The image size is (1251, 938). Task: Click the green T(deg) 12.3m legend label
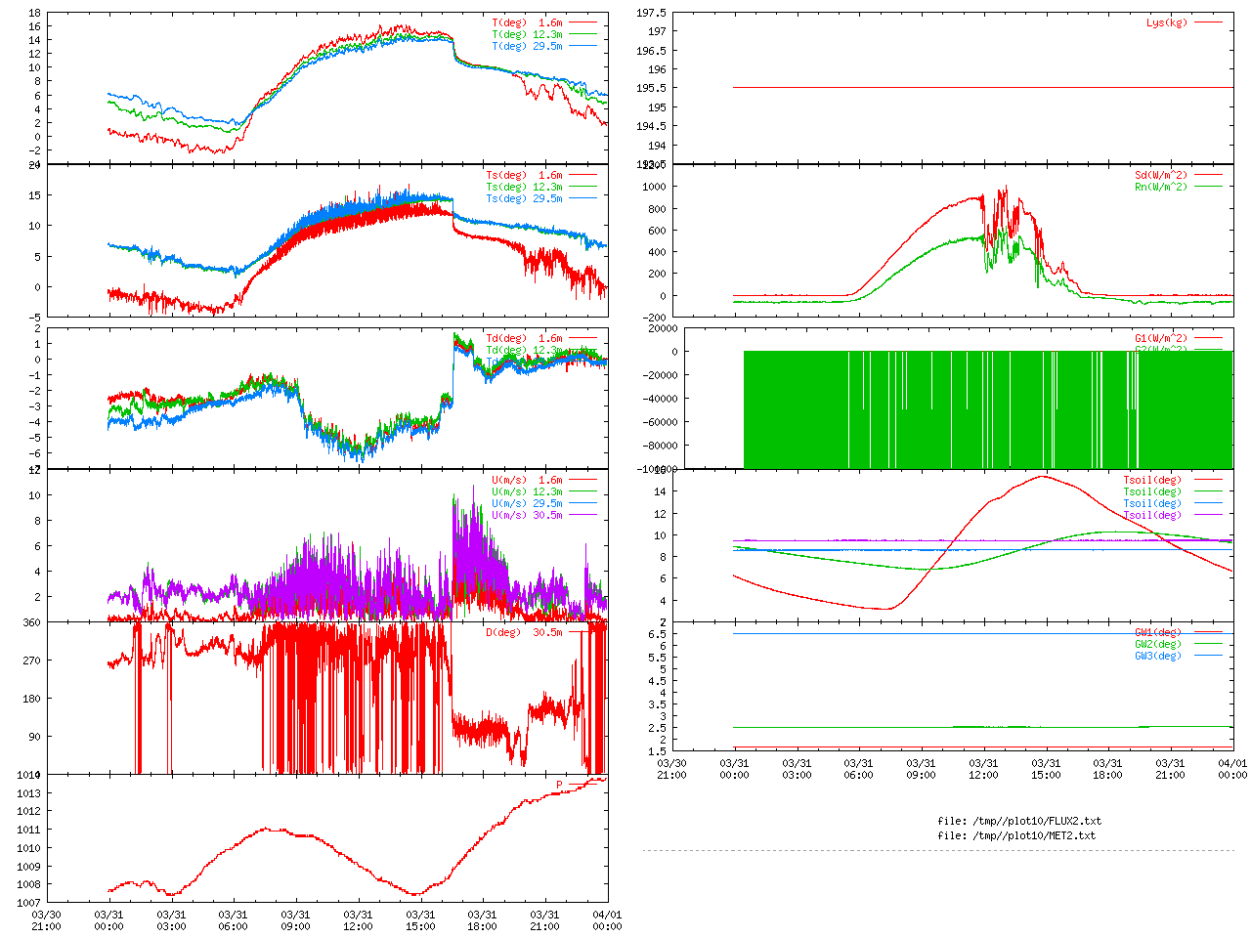pos(528,34)
